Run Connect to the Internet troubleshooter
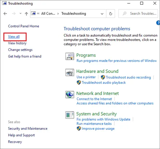Image resolution: width=160 pixels, height=149 pixels. click(x=94, y=99)
